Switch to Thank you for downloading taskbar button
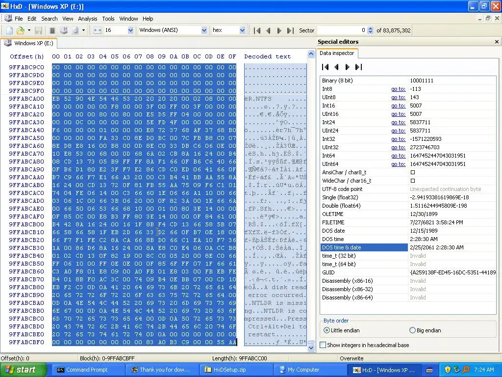The height and width of the screenshot is (377, 502). click(x=162, y=370)
